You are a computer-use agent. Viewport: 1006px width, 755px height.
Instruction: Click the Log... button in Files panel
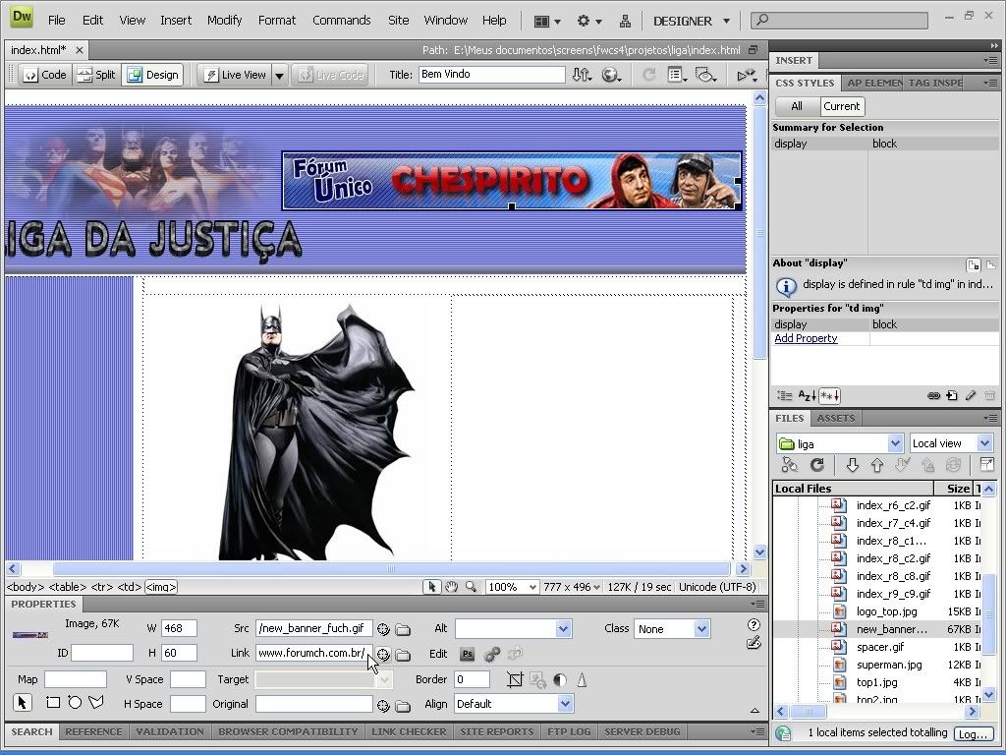coord(973,733)
